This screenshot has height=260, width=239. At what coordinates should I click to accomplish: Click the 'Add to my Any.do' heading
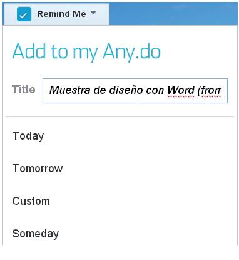pyautogui.click(x=86, y=51)
